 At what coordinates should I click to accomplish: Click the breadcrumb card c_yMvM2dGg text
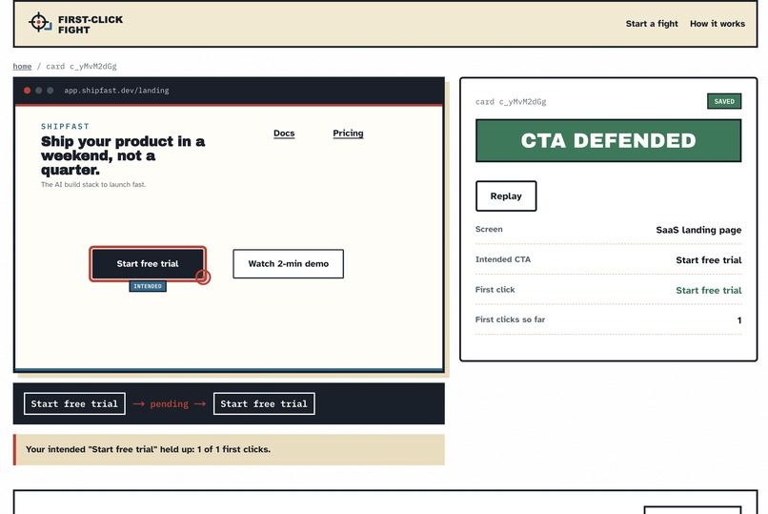(x=81, y=66)
